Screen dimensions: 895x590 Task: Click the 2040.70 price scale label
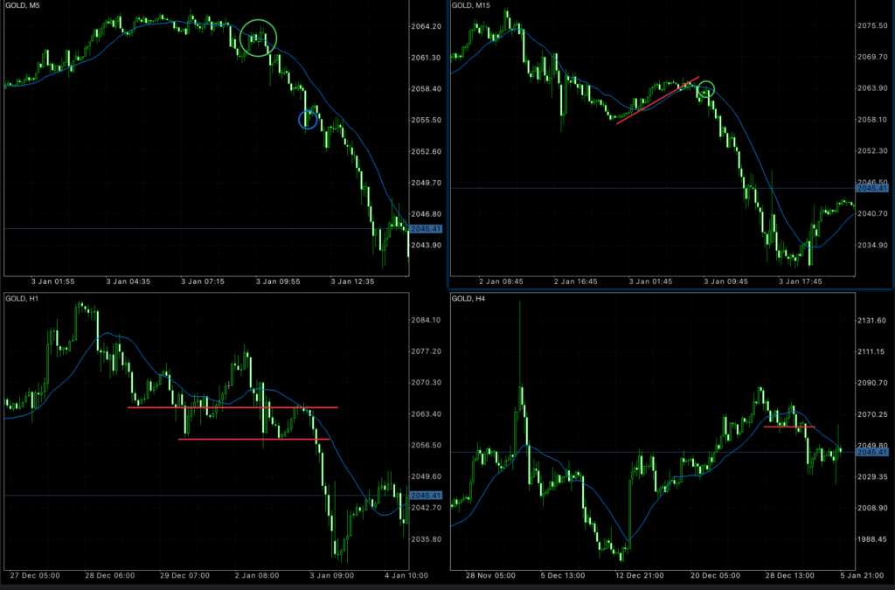(x=872, y=214)
